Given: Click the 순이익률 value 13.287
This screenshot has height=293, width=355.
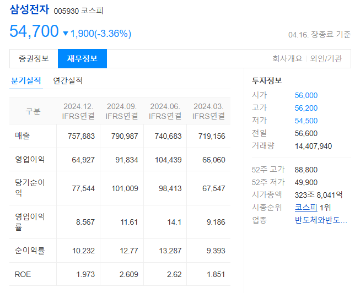Looking at the screenshot, I should click(x=170, y=251).
